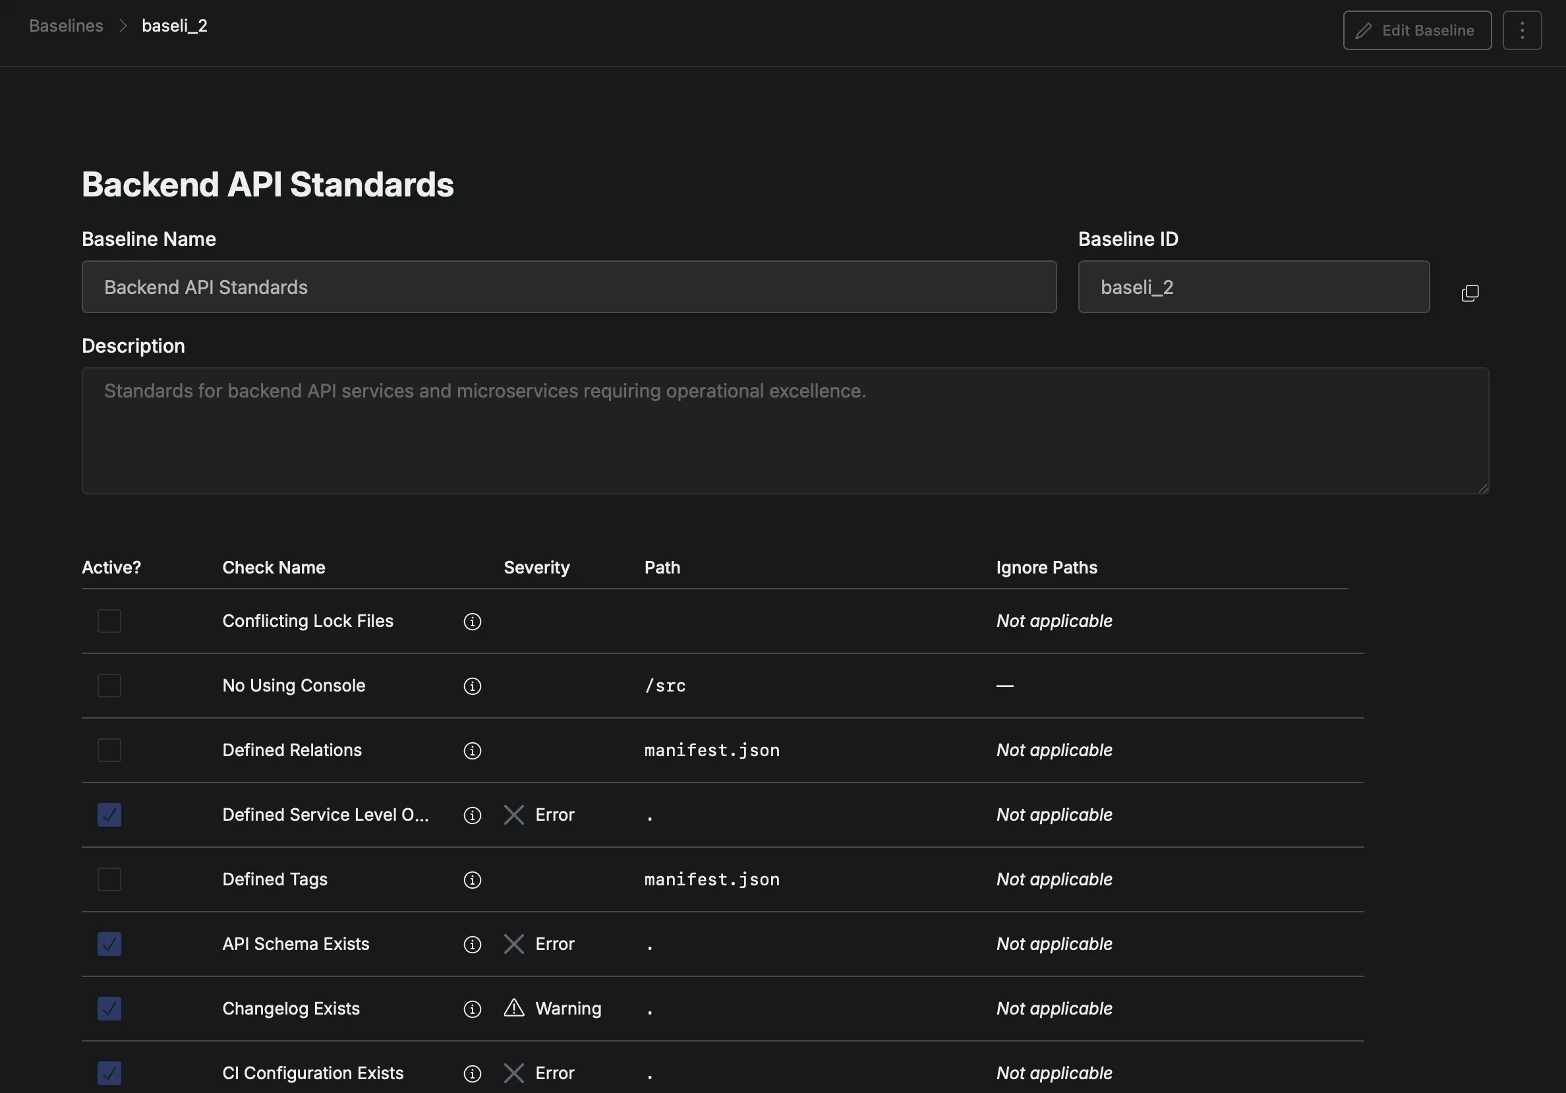Copy the Baseline ID to clipboard

(1470, 293)
